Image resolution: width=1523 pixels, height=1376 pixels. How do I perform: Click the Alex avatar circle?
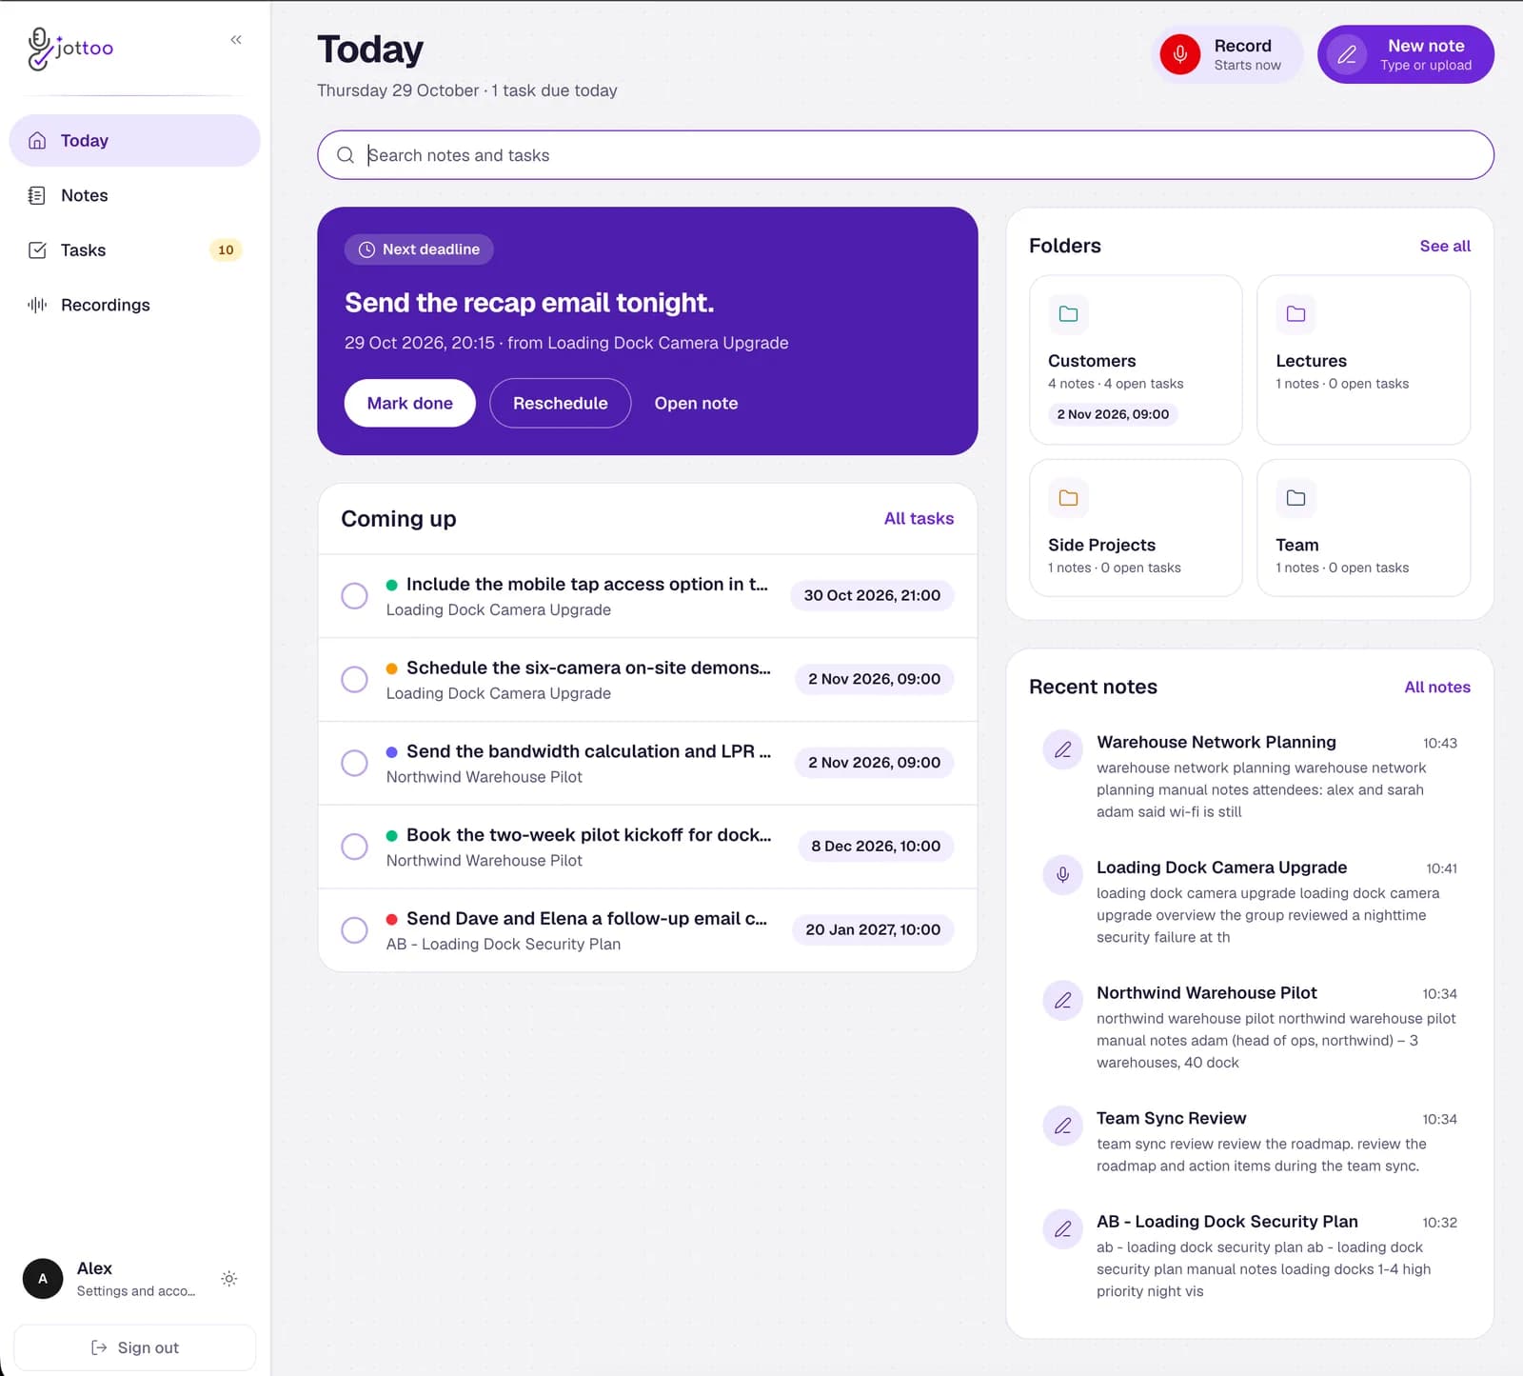click(x=43, y=1279)
